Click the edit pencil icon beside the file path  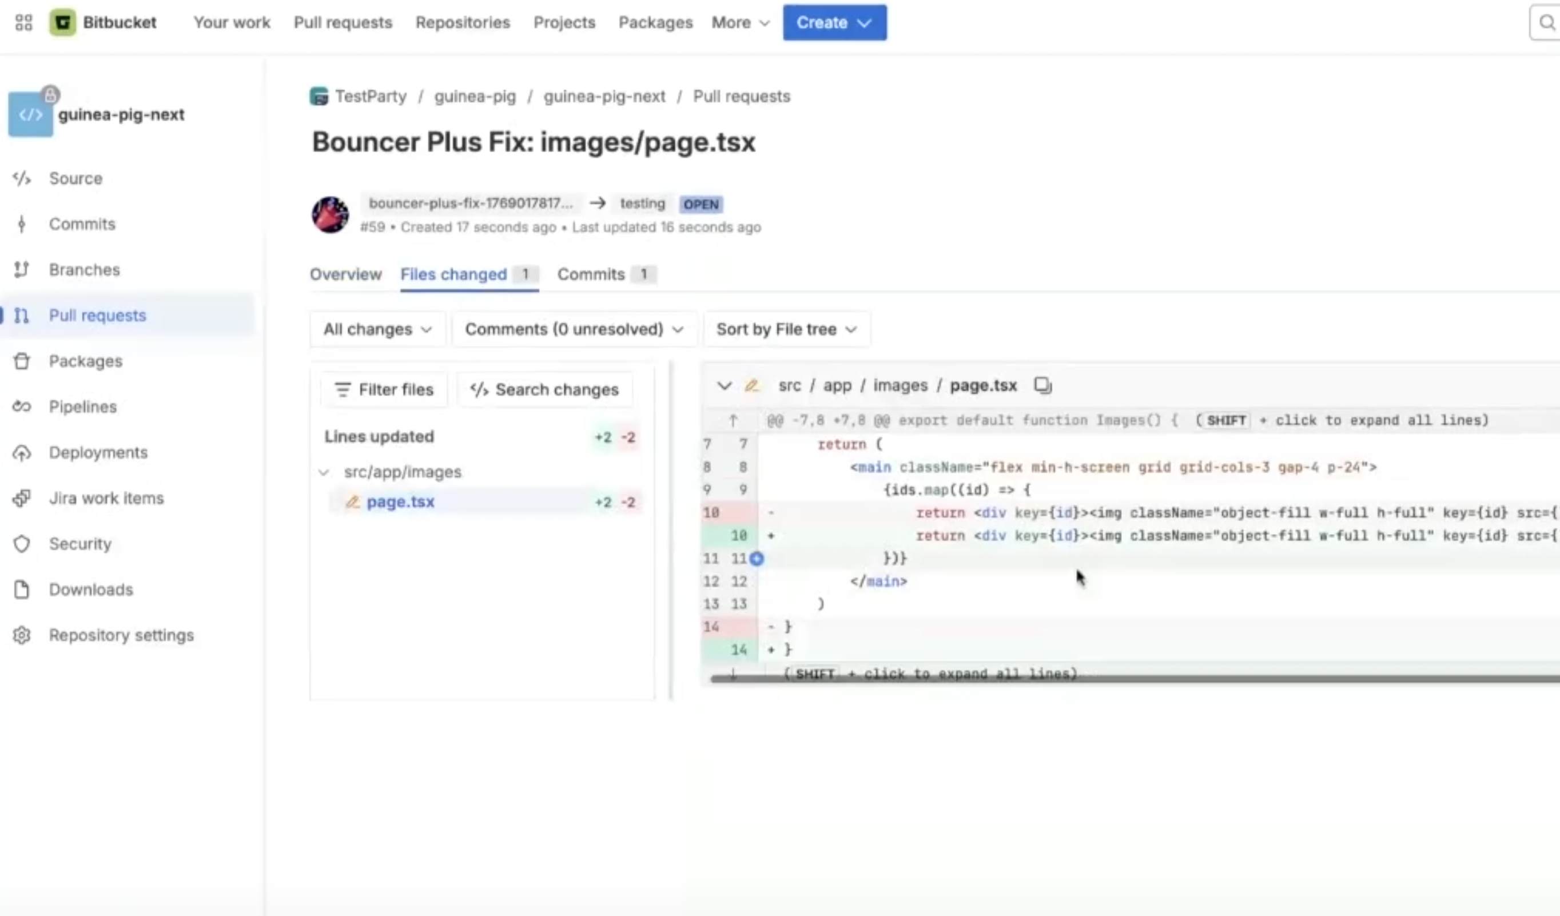[x=753, y=385]
